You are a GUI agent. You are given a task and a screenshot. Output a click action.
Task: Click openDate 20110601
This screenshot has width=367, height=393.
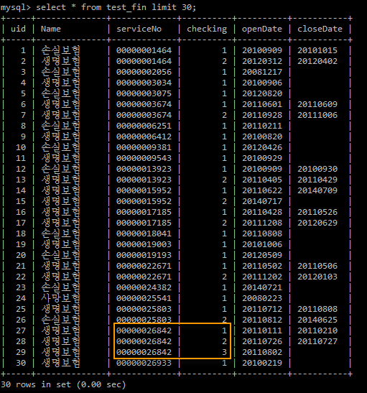pyautogui.click(x=262, y=104)
